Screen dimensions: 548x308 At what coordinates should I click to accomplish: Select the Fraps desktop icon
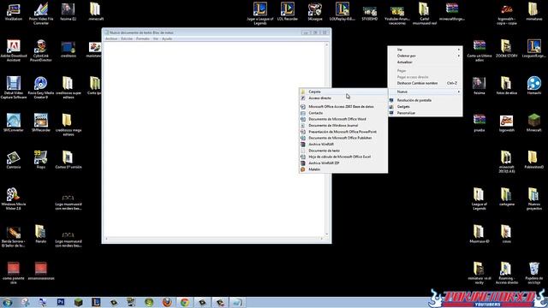point(40,160)
